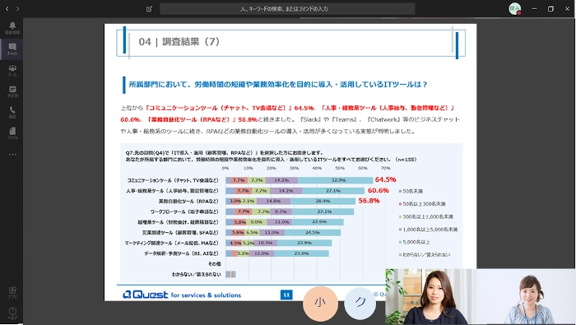Go forward with the right arrow

click(x=17, y=8)
